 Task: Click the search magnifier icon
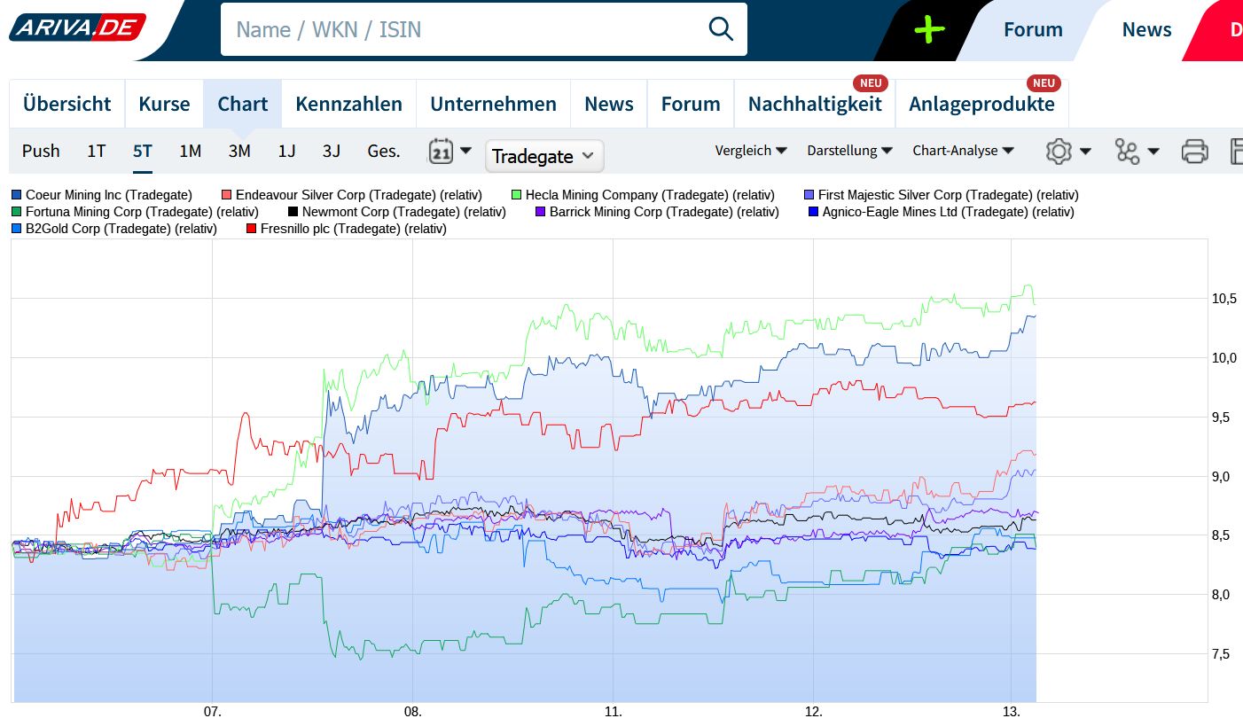coord(721,29)
